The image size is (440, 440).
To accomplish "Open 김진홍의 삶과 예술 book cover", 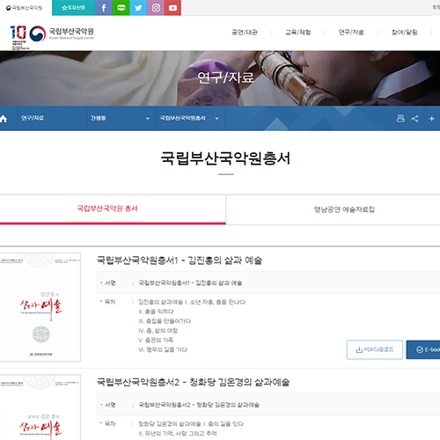I will pyautogui.click(x=40, y=307).
